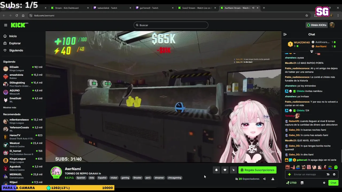Open followed channel smashdota

click(23, 77)
